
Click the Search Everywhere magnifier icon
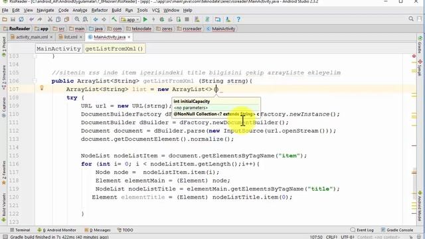(411, 19)
